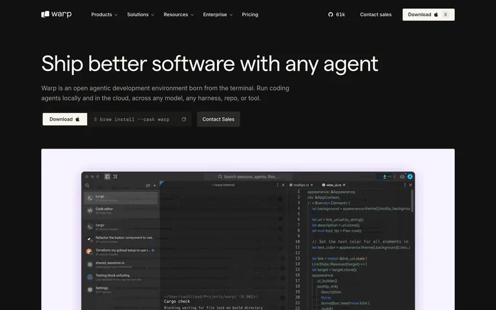Select the Code editor sidebar row

coord(121,211)
